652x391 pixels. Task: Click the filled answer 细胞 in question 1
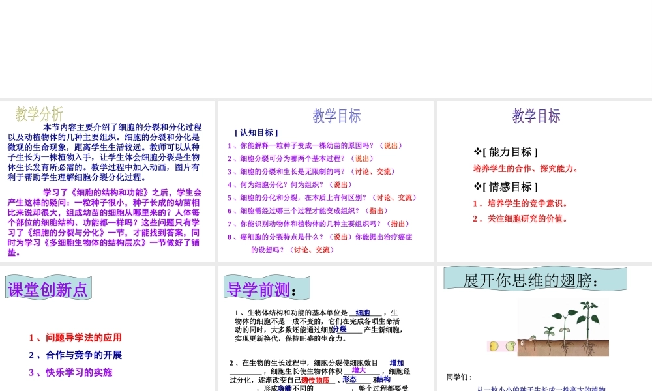363,313
